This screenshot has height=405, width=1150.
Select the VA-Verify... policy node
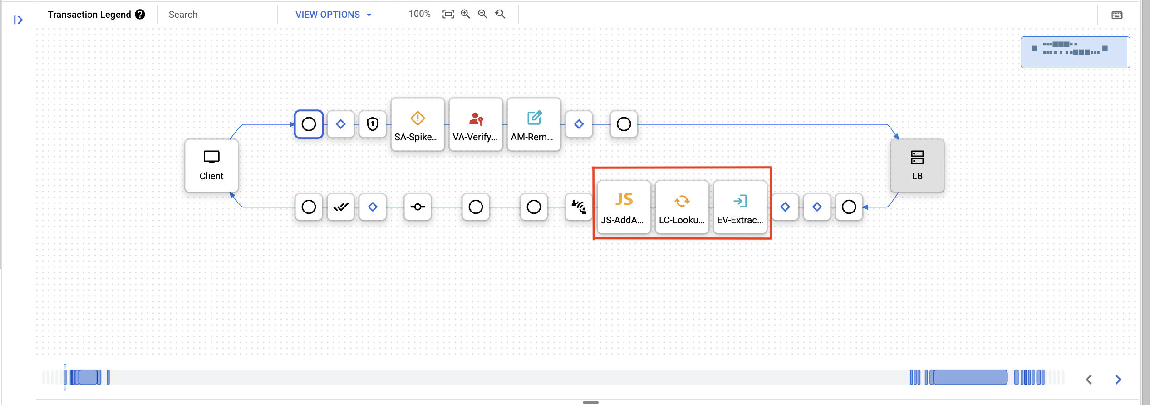(x=476, y=124)
